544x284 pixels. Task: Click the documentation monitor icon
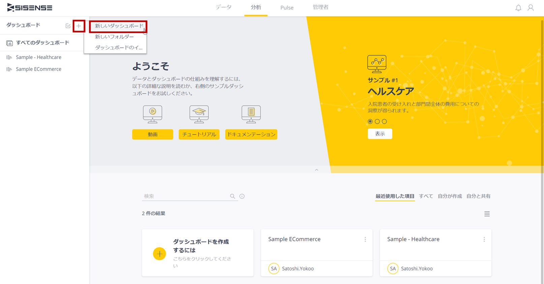point(251,115)
